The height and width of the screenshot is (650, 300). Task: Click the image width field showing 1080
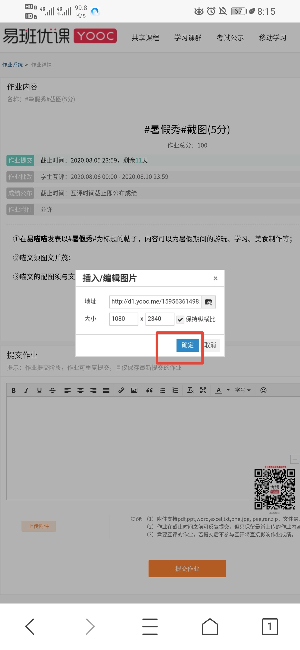pos(123,319)
